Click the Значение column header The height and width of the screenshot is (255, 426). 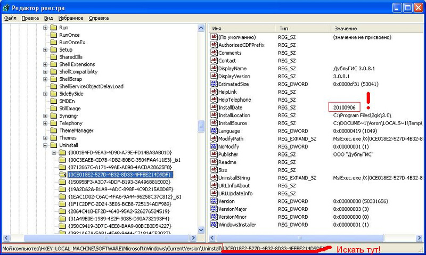(x=373, y=28)
